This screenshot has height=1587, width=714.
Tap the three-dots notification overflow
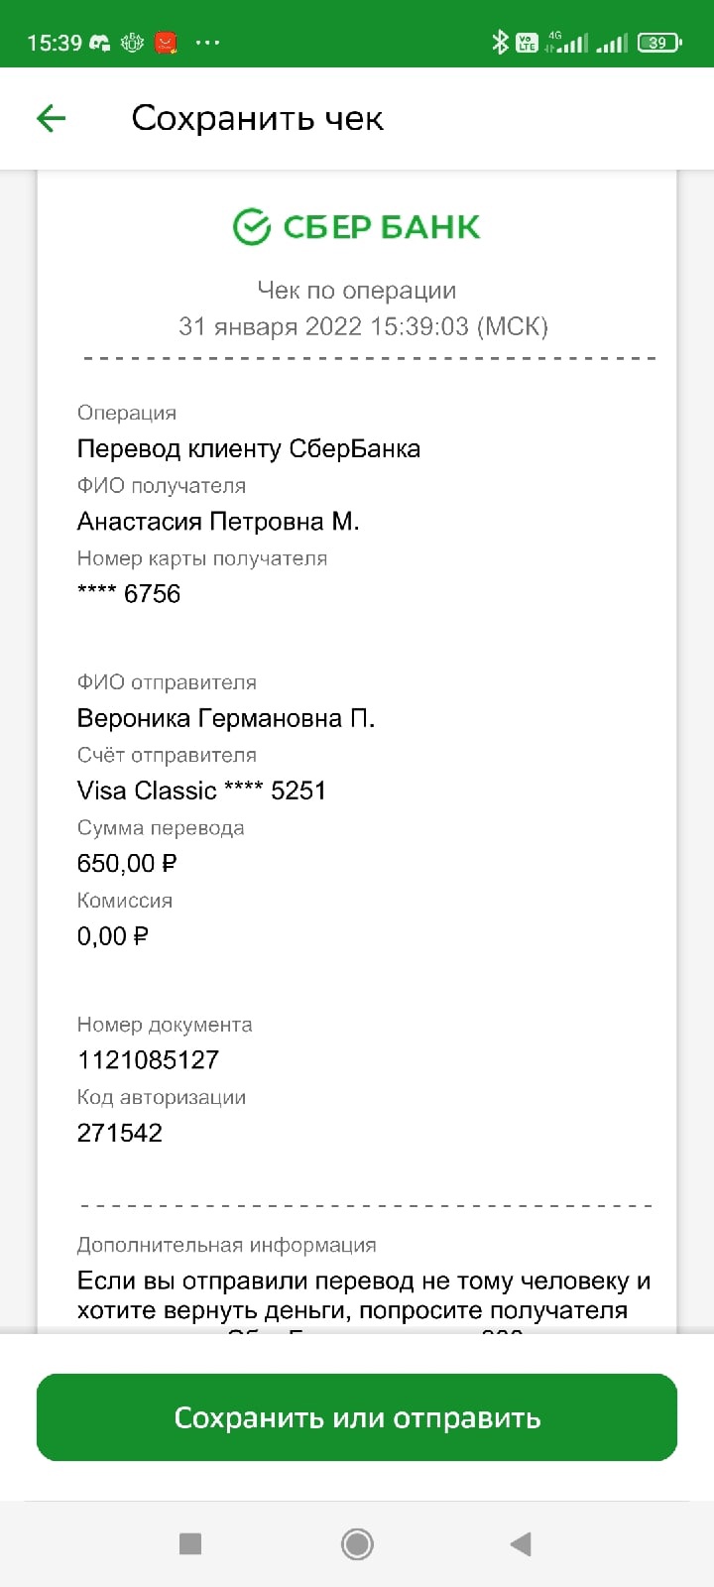point(207,43)
